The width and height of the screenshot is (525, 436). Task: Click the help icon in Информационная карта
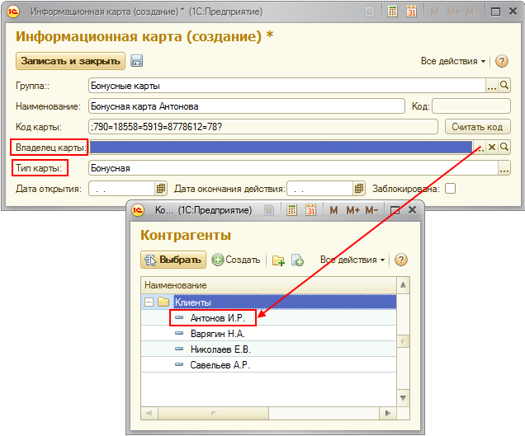[x=501, y=61]
